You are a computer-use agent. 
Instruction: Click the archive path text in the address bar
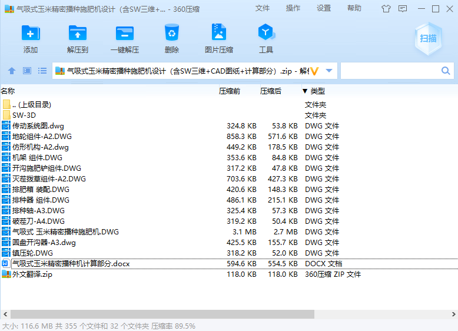[188, 71]
